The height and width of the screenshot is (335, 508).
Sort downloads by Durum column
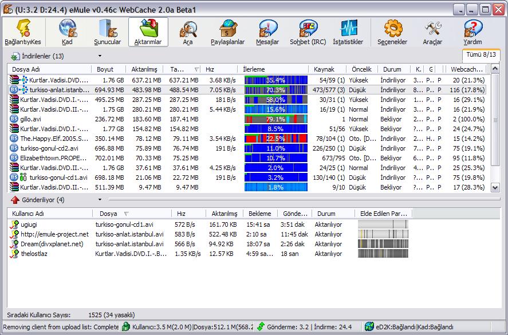click(x=393, y=69)
